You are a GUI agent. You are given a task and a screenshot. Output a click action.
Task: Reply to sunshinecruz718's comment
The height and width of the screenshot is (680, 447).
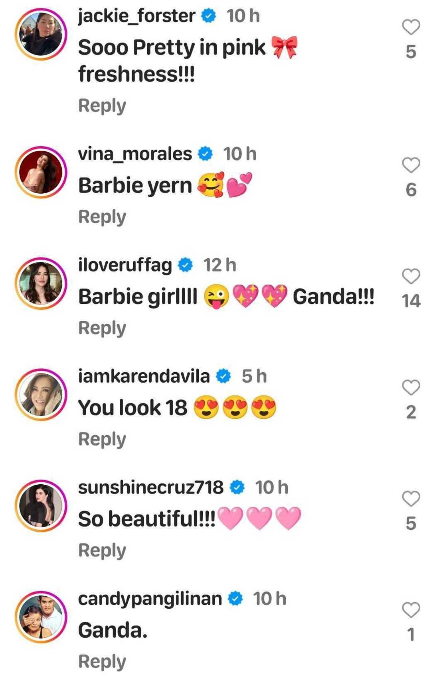(x=102, y=550)
